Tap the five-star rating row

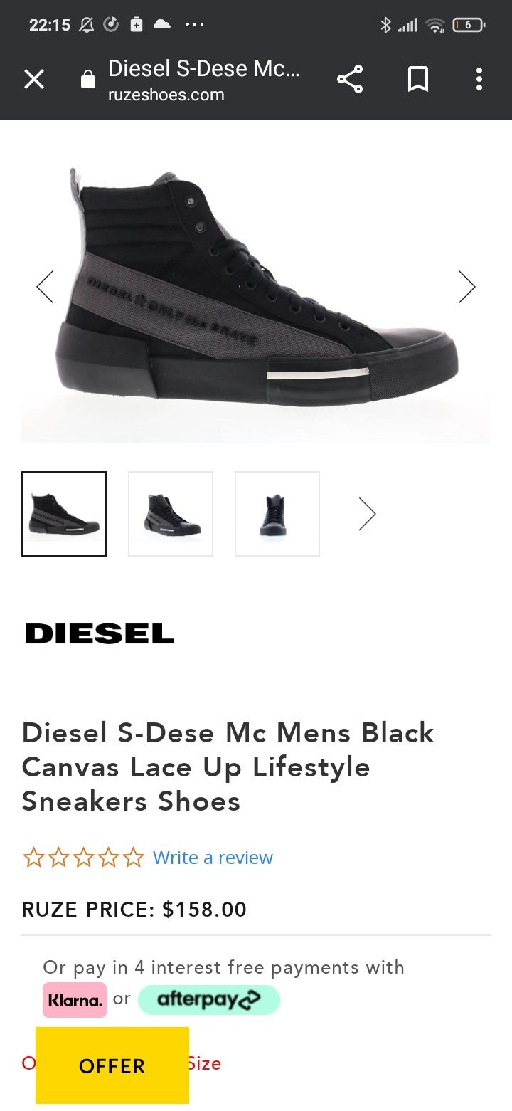click(x=83, y=858)
